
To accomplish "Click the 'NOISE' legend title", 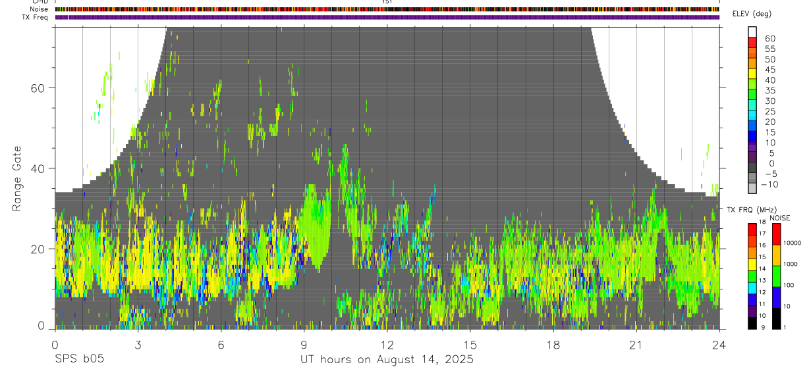I will (780, 218).
